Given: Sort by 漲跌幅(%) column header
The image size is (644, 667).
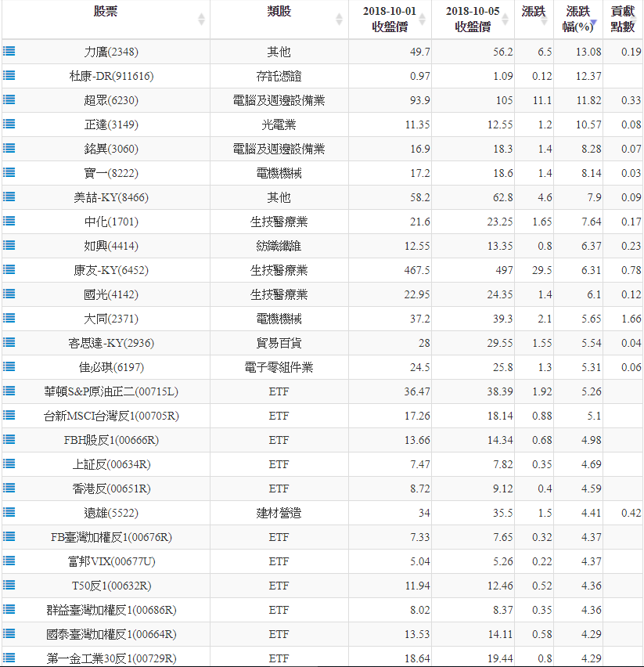Looking at the screenshot, I should [578, 19].
